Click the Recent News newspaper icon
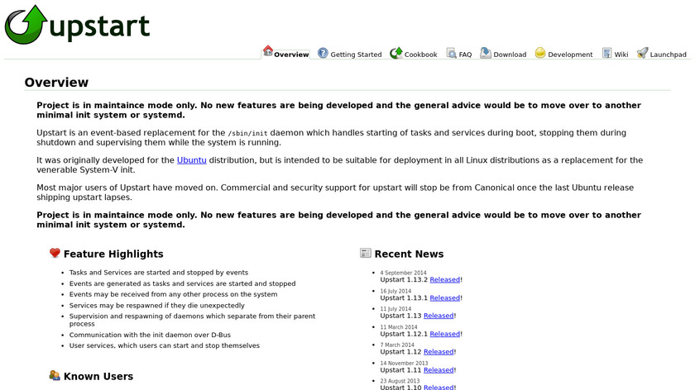This screenshot has width=695, height=390. tap(365, 253)
